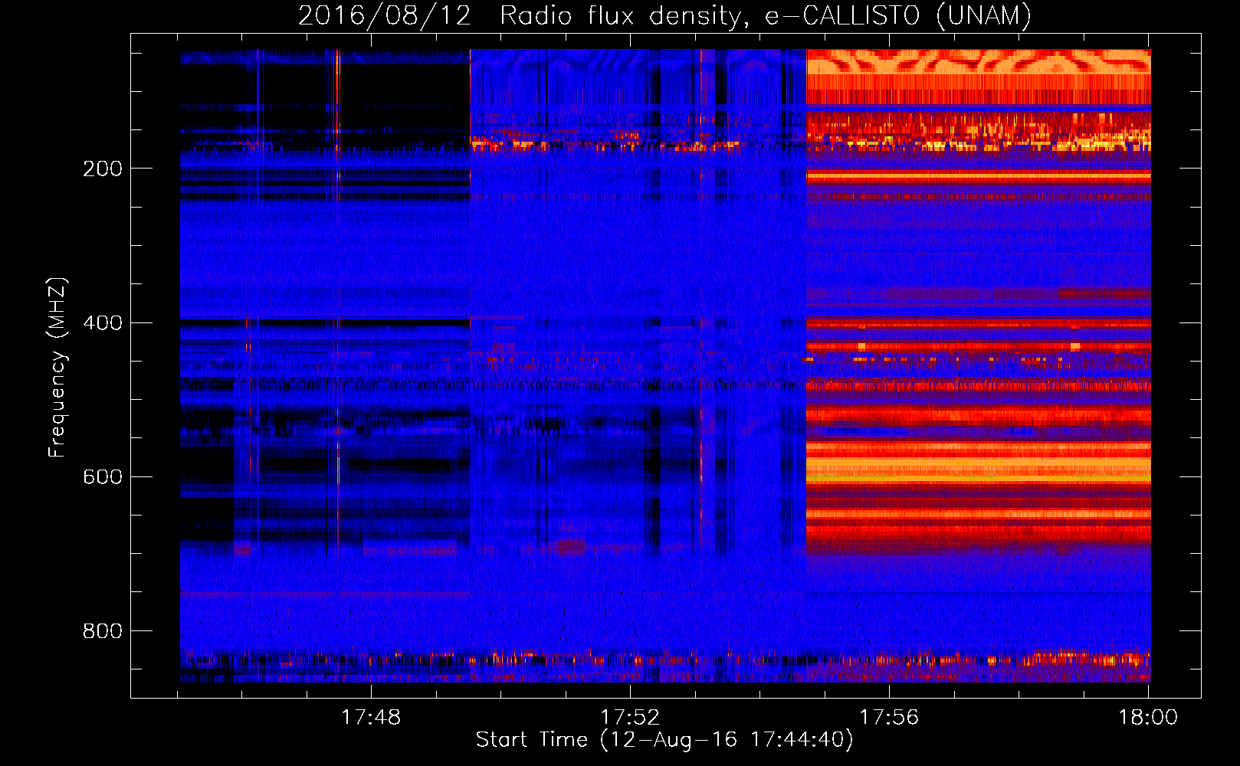This screenshot has height=766, width=1240.
Task: Click the 17:56 time tick label
Action: click(889, 718)
